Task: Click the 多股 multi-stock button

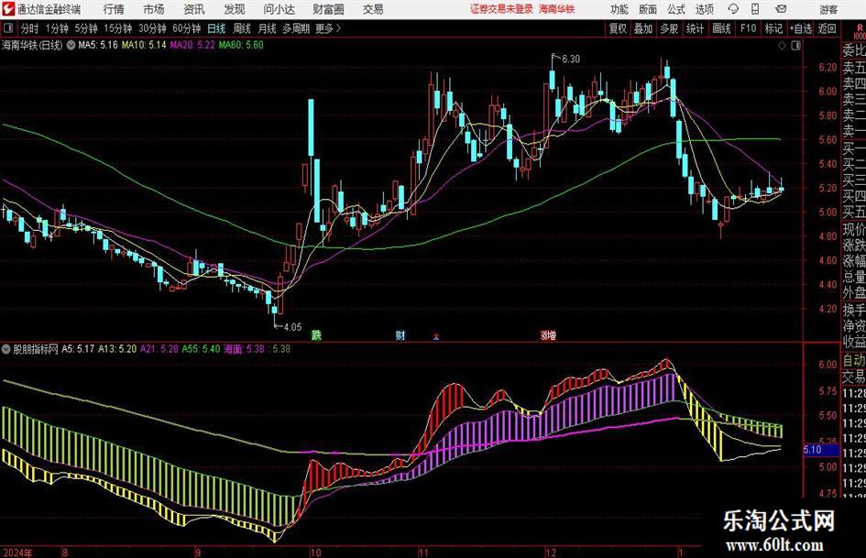Action: [669, 28]
